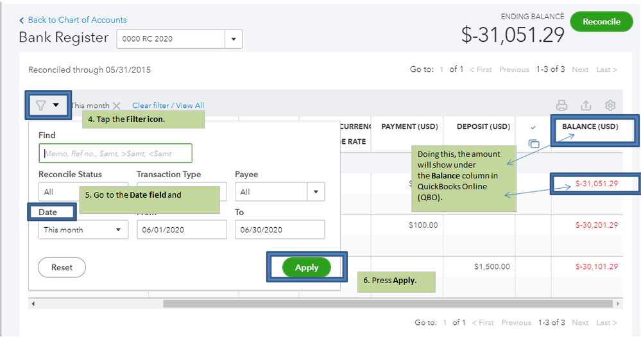Remove the This month filter with X
Screen dimensions: 641x337
click(x=116, y=105)
